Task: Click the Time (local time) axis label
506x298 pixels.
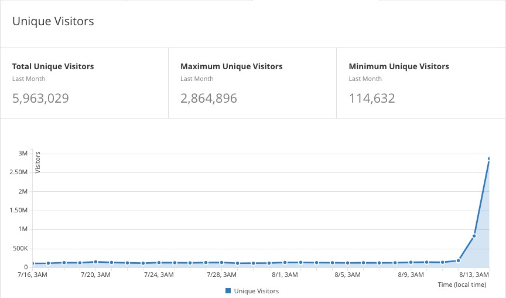Action: pos(462,285)
